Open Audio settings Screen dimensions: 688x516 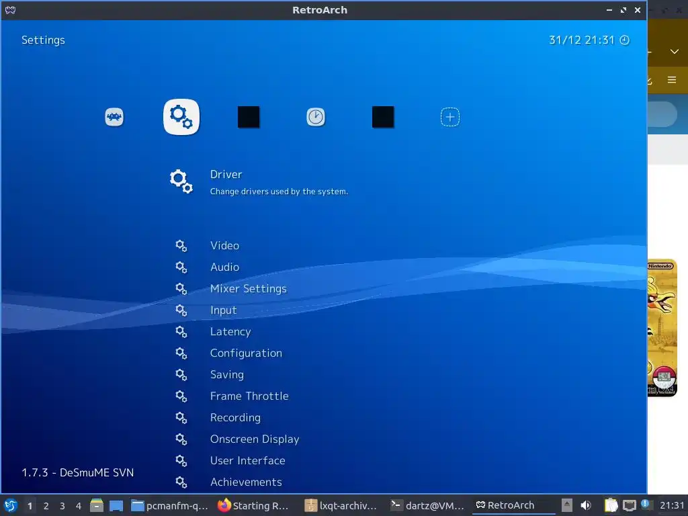pyautogui.click(x=224, y=267)
